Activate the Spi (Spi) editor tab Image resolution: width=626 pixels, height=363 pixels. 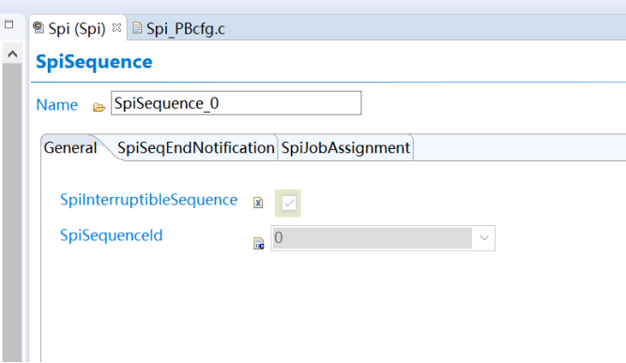click(77, 28)
